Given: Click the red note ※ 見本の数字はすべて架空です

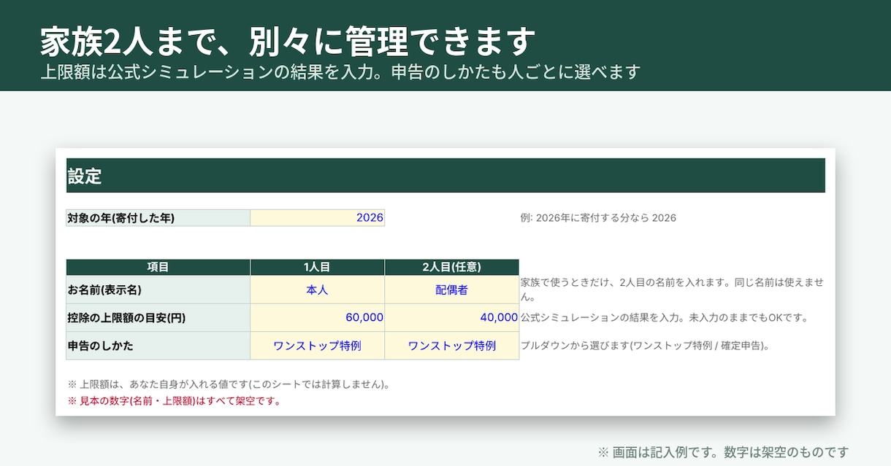Looking at the screenshot, I should pos(175,400).
